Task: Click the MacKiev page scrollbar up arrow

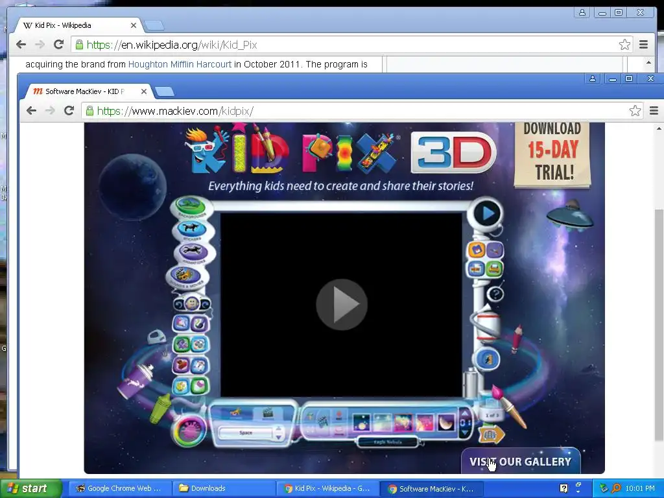Action: (x=659, y=128)
